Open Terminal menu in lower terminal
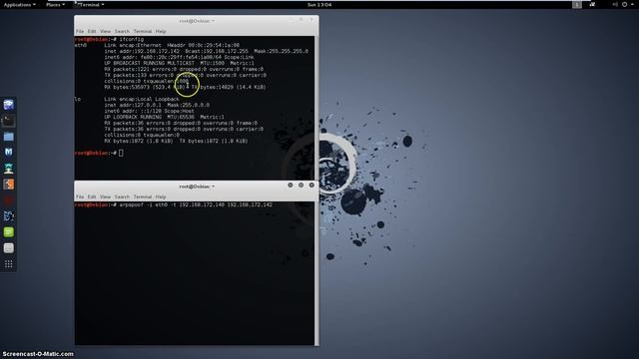The width and height of the screenshot is (639, 359). (142, 197)
